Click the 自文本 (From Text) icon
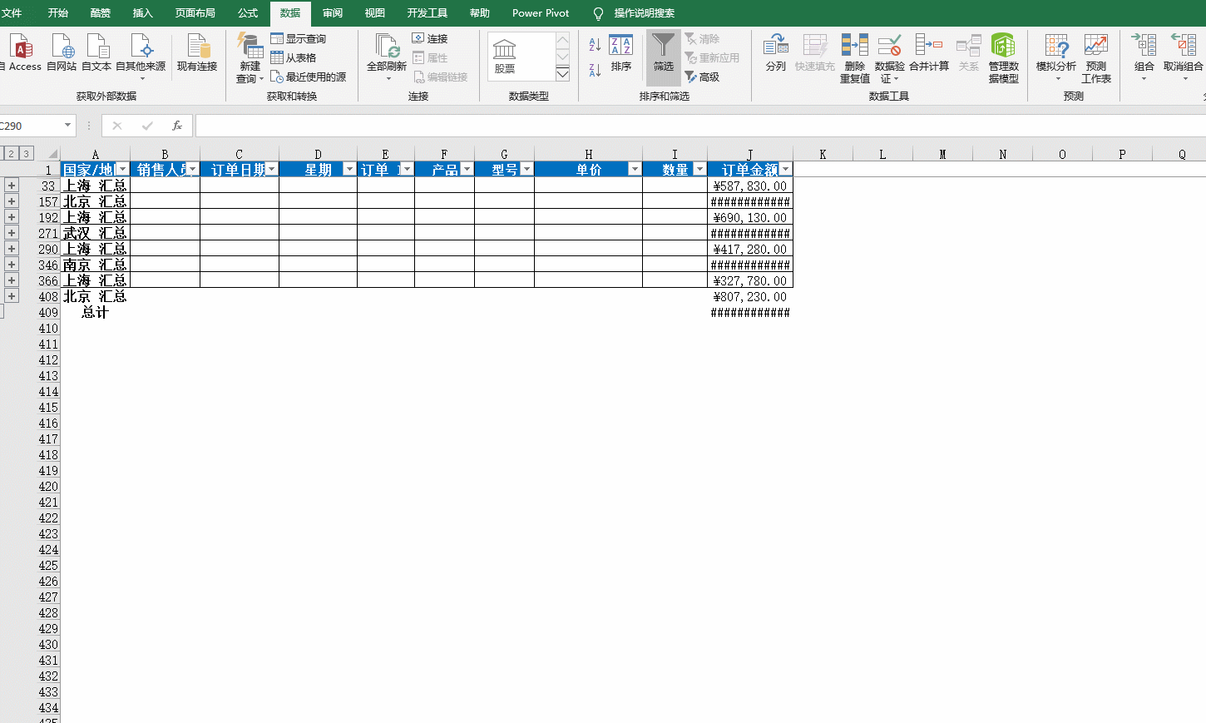This screenshot has width=1206, height=723. click(96, 52)
